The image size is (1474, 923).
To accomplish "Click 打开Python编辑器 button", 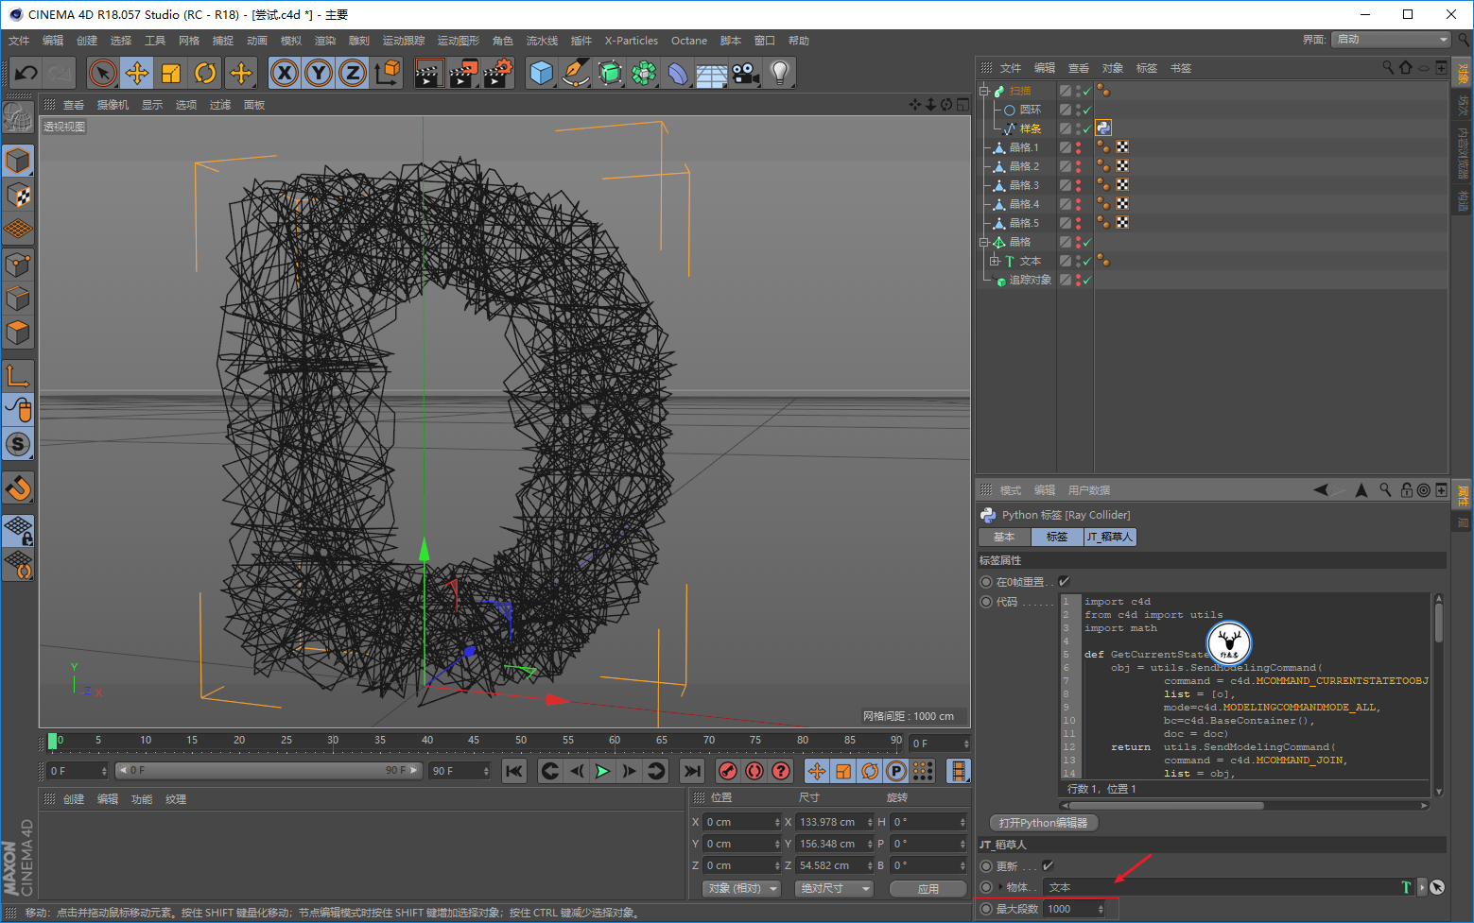I will point(1044,823).
